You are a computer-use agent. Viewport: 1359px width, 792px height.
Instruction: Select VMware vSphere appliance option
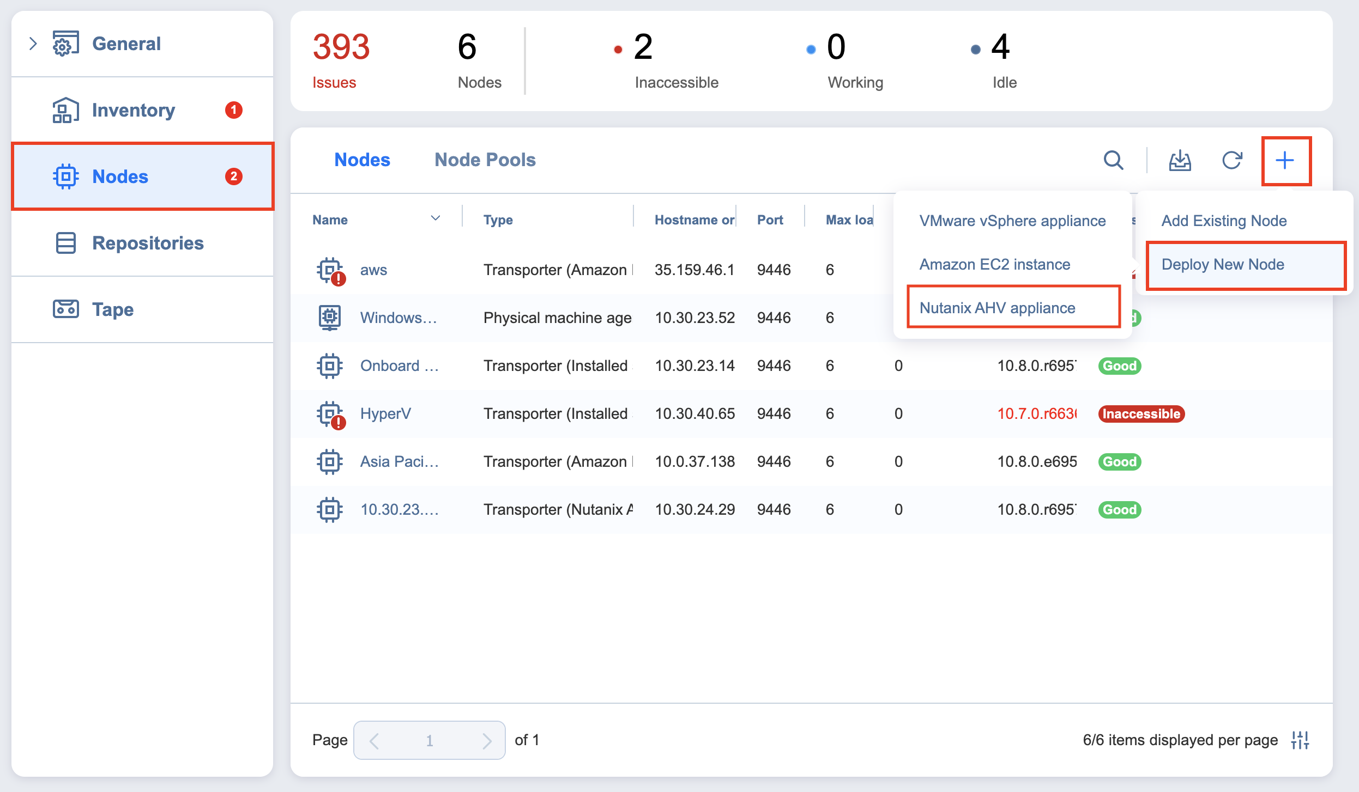click(x=1012, y=221)
